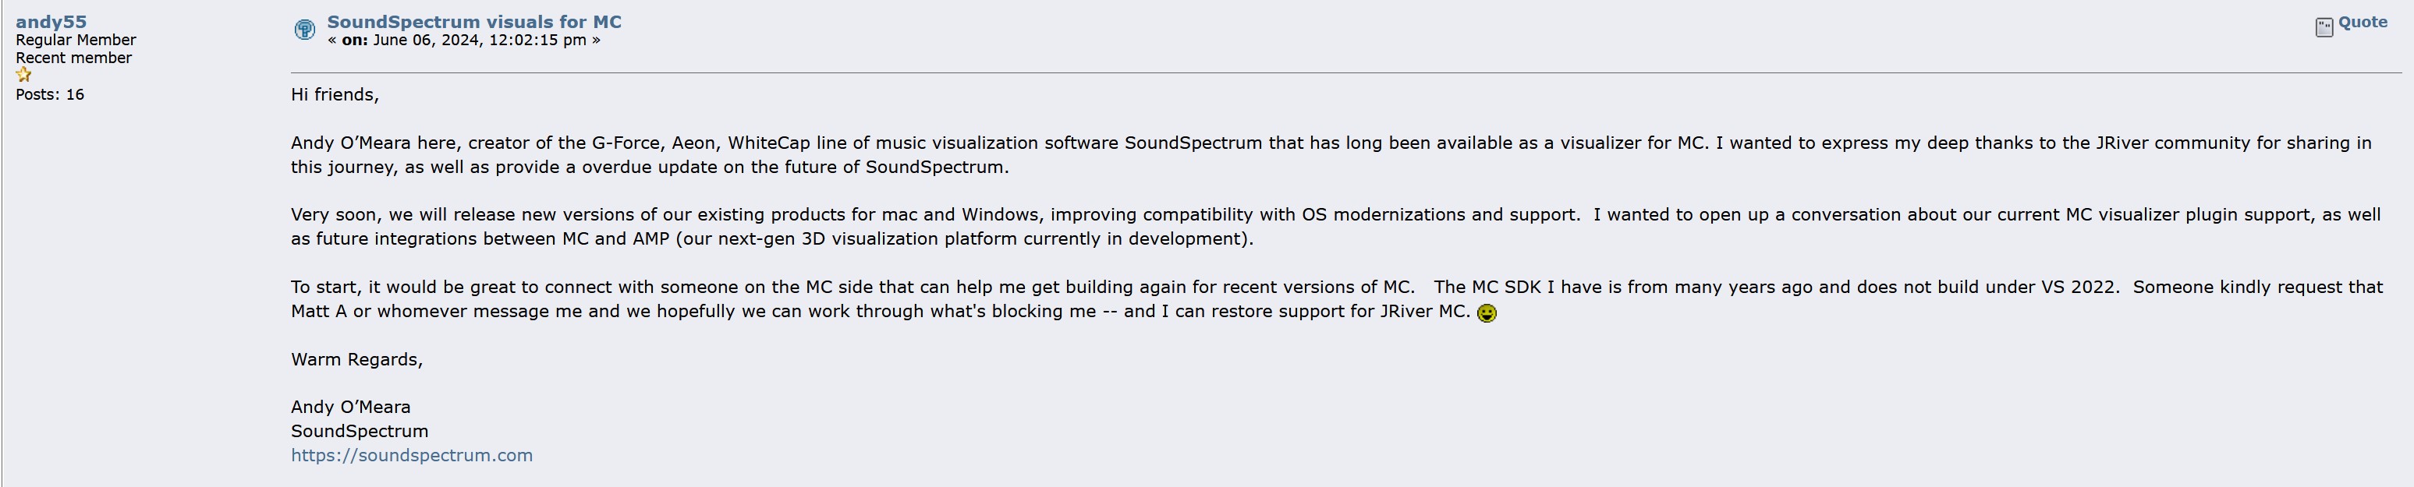Click the post message icon beside the title

click(304, 30)
